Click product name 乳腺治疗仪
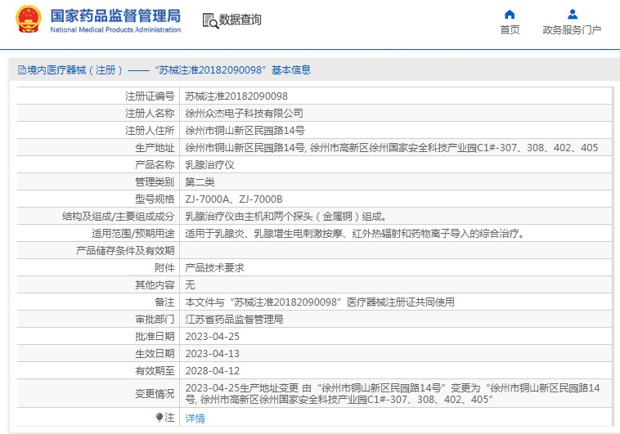The width and height of the screenshot is (620, 434). (209, 165)
